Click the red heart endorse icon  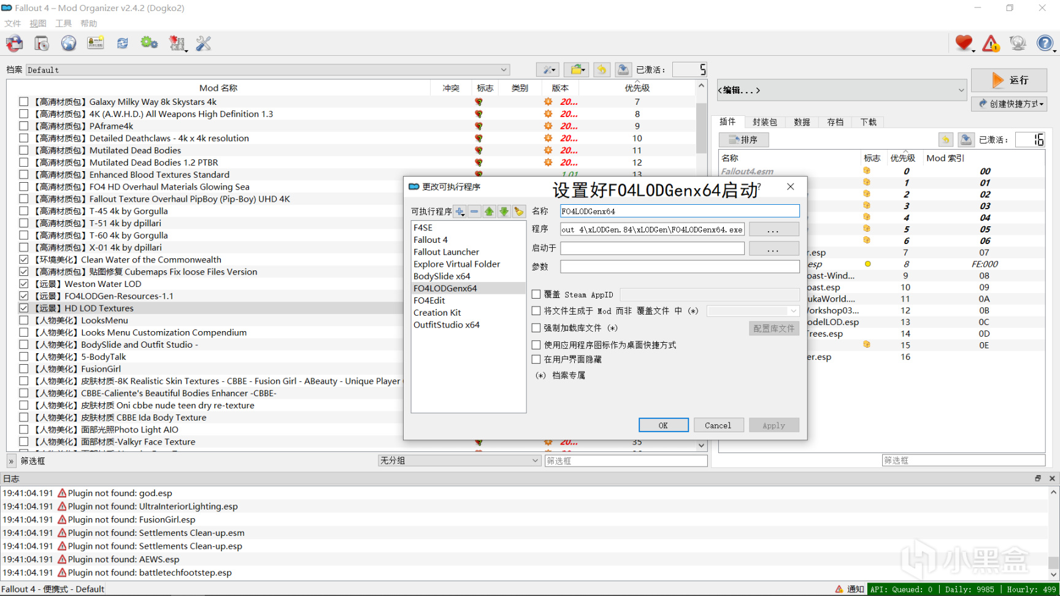coord(964,44)
